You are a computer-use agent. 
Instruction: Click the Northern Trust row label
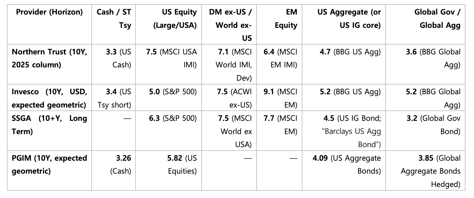coord(49,58)
